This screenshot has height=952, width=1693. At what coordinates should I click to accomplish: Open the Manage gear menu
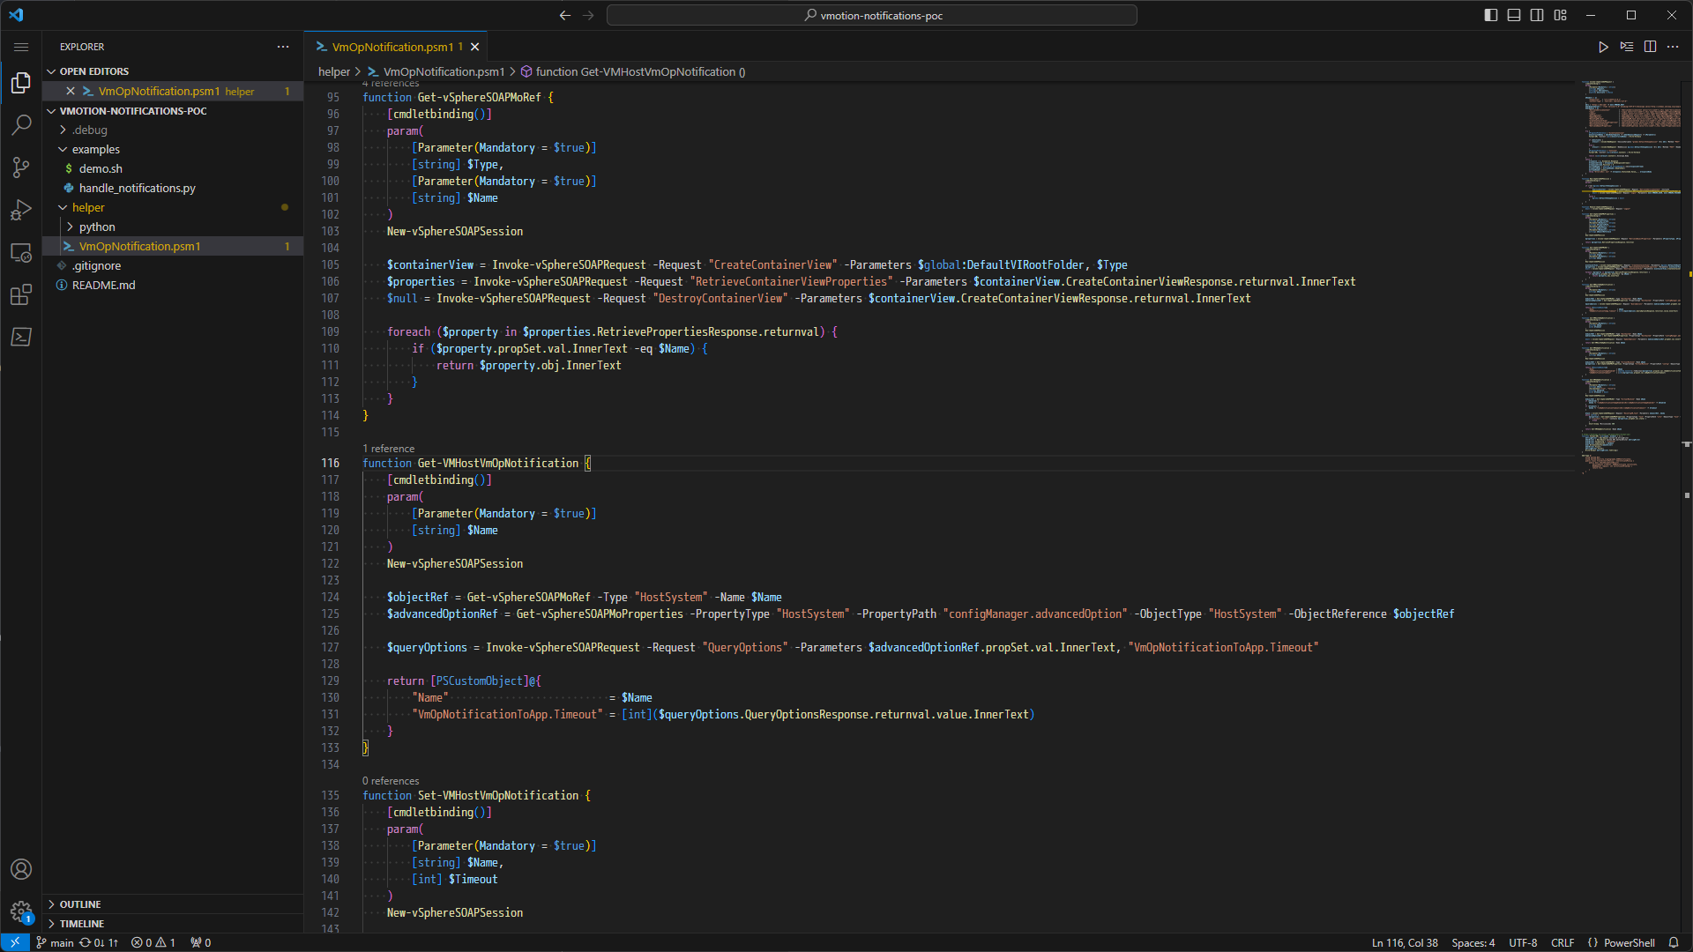(x=21, y=912)
